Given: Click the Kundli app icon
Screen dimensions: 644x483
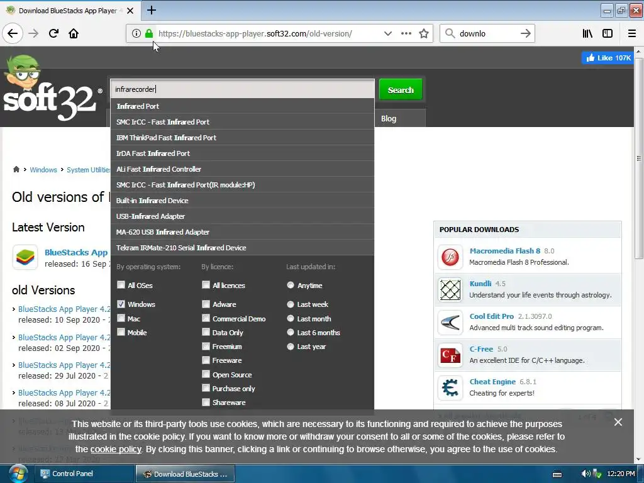Looking at the screenshot, I should click(450, 289).
